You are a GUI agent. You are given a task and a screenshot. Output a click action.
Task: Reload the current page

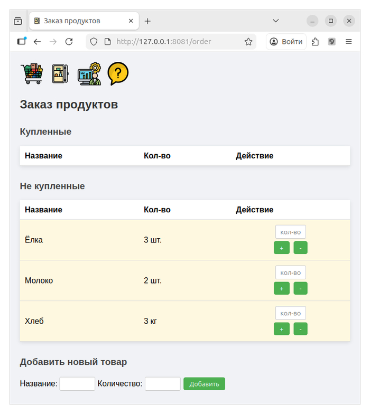pos(69,42)
